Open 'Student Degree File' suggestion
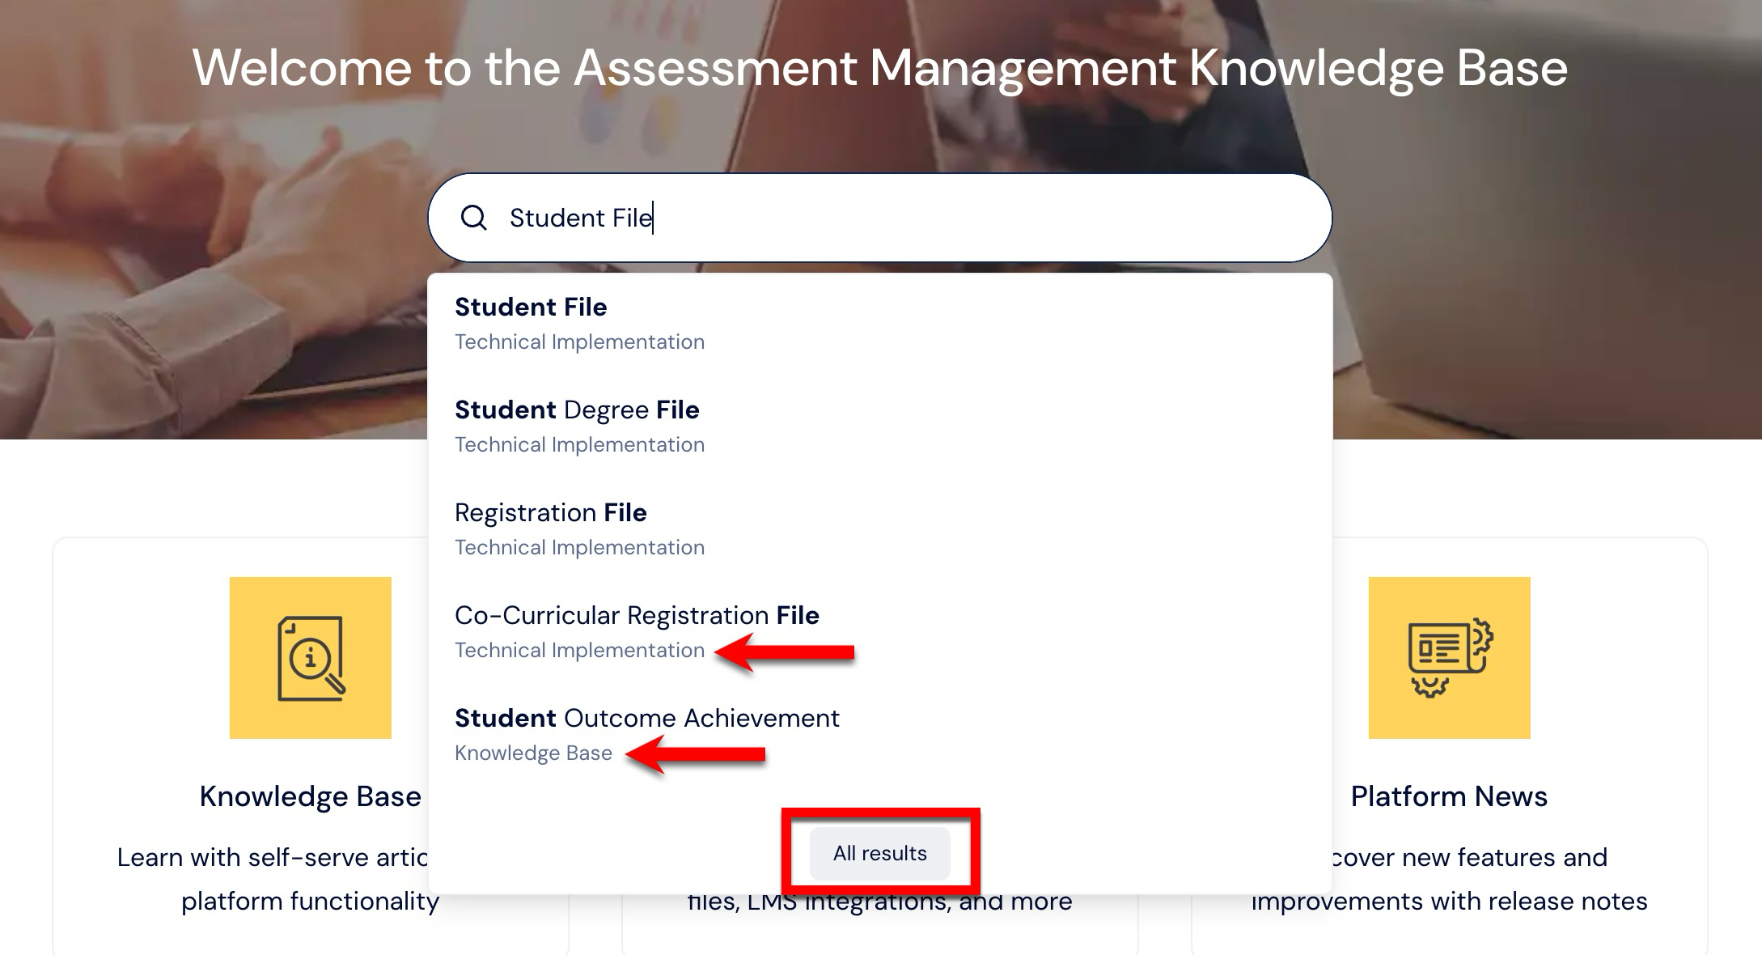This screenshot has width=1762, height=955. click(x=576, y=410)
